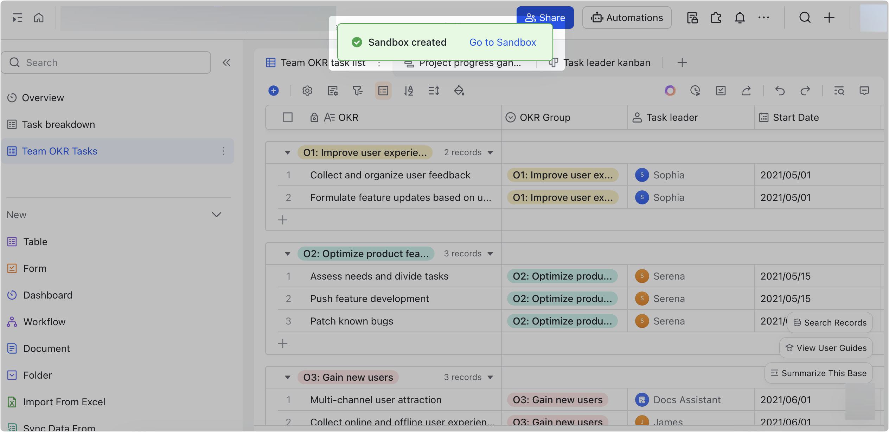Open the extensions puzzle icon
889x432 pixels.
[716, 18]
